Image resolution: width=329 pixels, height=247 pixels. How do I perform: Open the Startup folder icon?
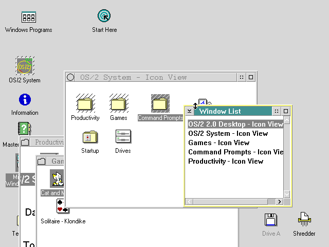coord(90,137)
